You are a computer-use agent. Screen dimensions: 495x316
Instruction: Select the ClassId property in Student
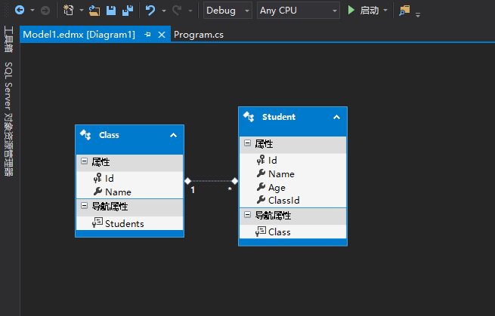click(284, 201)
